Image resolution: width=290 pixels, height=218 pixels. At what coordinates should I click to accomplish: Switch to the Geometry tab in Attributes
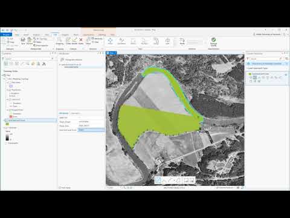point(76,113)
